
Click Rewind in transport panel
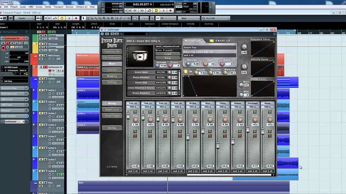(x=135, y=11)
